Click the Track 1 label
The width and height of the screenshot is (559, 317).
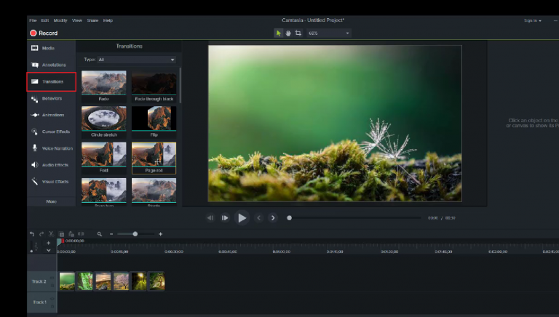point(39,302)
